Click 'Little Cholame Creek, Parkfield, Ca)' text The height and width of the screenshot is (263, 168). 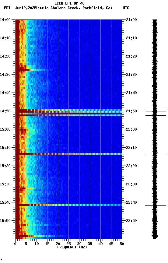(74, 8)
